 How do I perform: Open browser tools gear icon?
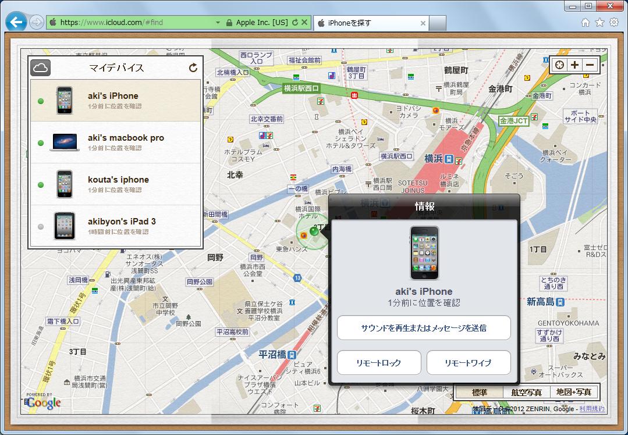(x=614, y=23)
